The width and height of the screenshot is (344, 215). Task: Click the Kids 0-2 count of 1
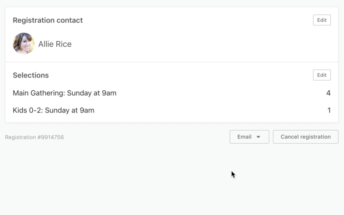(x=329, y=110)
